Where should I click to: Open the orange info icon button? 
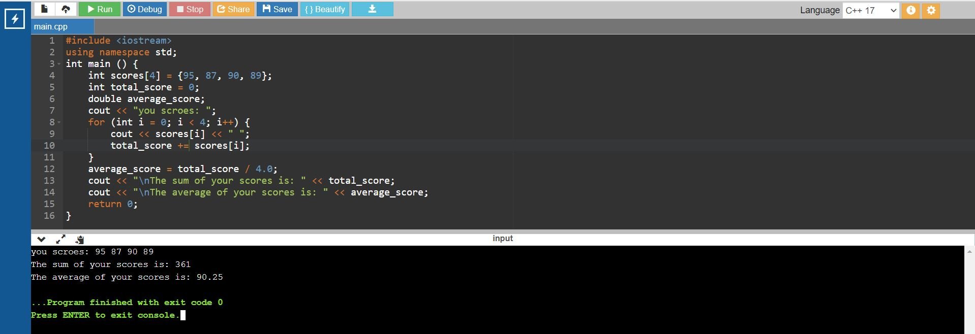coord(910,10)
